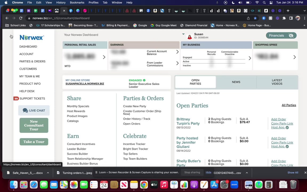Open Calculator from the Dock
The width and height of the screenshot is (307, 192).
pyautogui.click(x=269, y=185)
